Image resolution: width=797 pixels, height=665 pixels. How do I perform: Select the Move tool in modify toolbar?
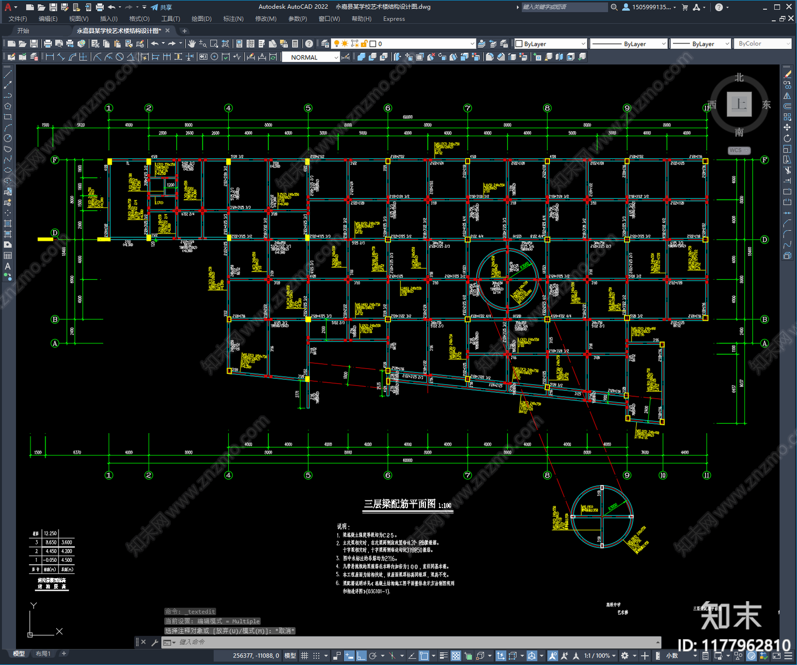(x=787, y=128)
